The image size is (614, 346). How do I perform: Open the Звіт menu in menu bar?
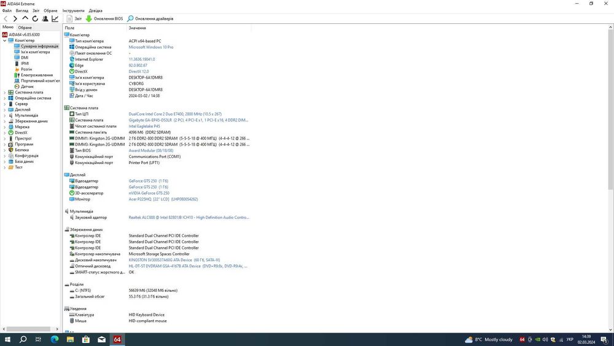pyautogui.click(x=36, y=10)
